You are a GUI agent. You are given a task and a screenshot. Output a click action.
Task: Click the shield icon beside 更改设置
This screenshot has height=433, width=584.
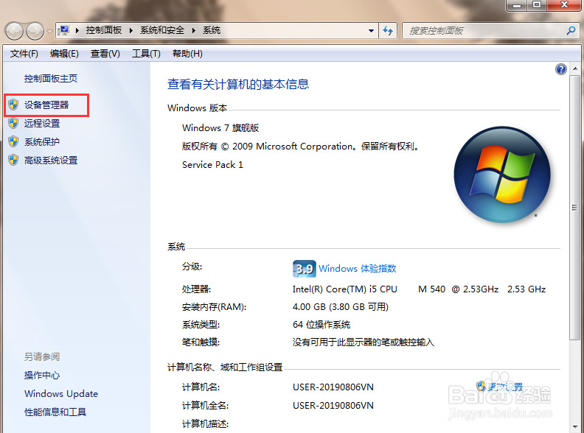pos(481,387)
